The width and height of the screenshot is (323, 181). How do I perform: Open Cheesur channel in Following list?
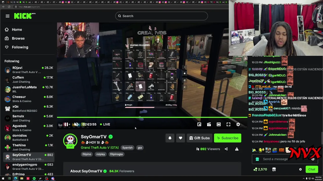click(x=29, y=99)
